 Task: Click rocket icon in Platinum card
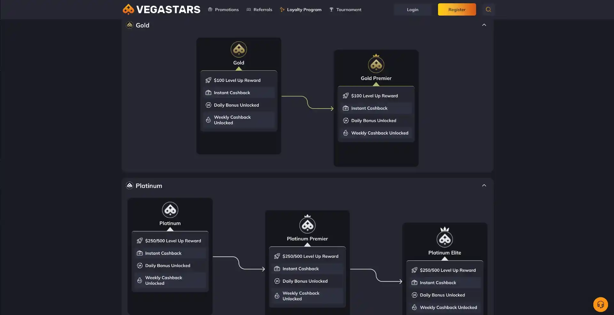140,241
